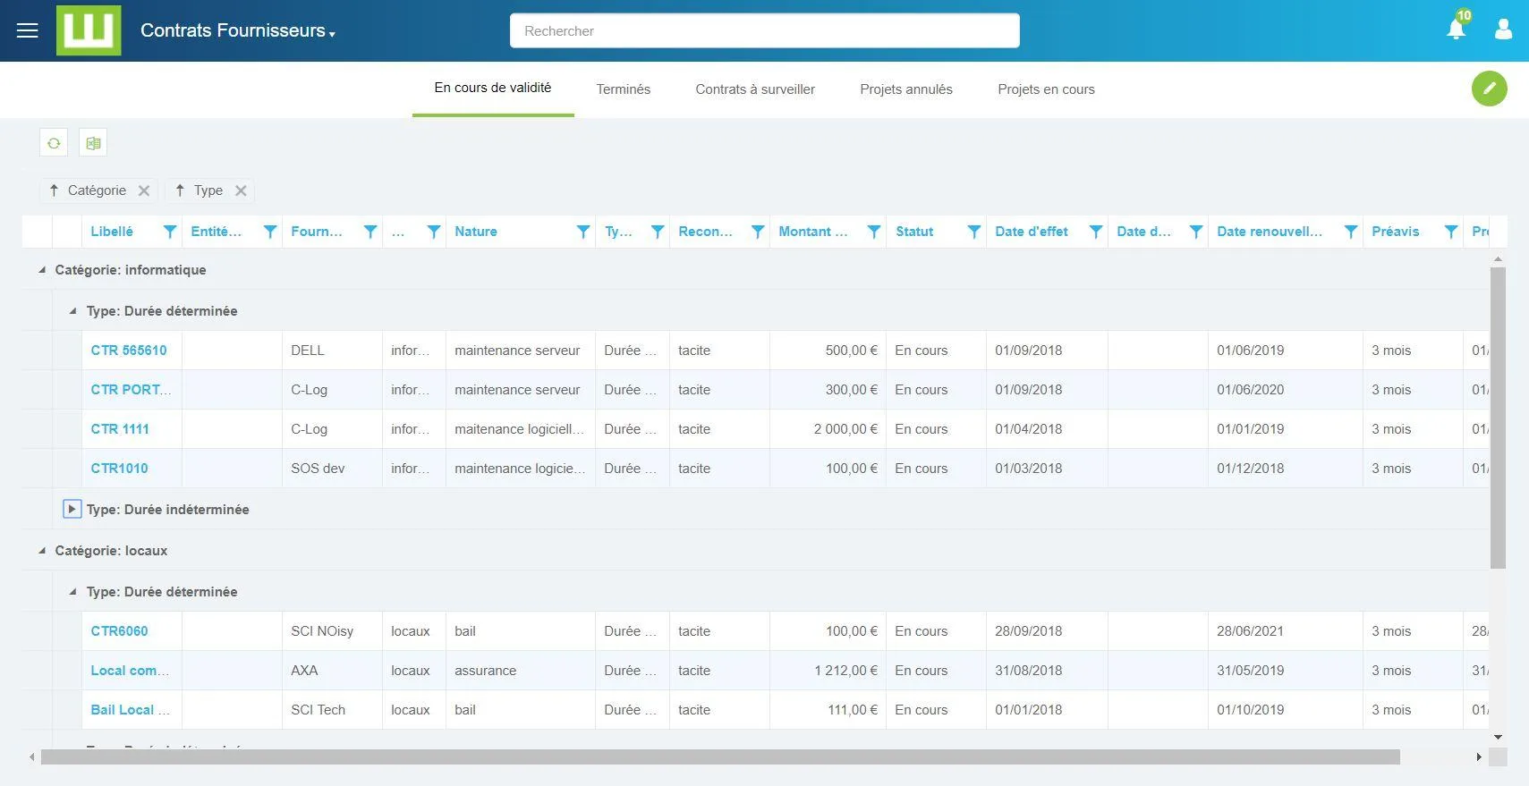Click the vertical scrollbar thumb
Viewport: 1529px width, 786px height.
click(x=1498, y=418)
